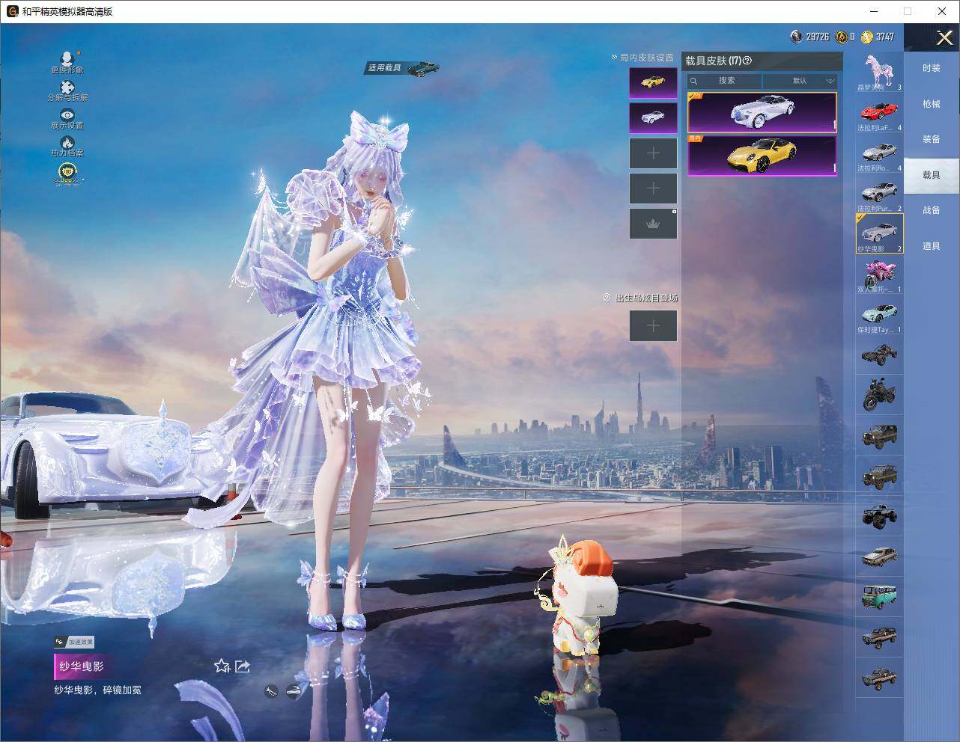Image resolution: width=960 pixels, height=742 pixels.
Task: Click help icon beside 出生岛炫目登场
Action: point(607,298)
